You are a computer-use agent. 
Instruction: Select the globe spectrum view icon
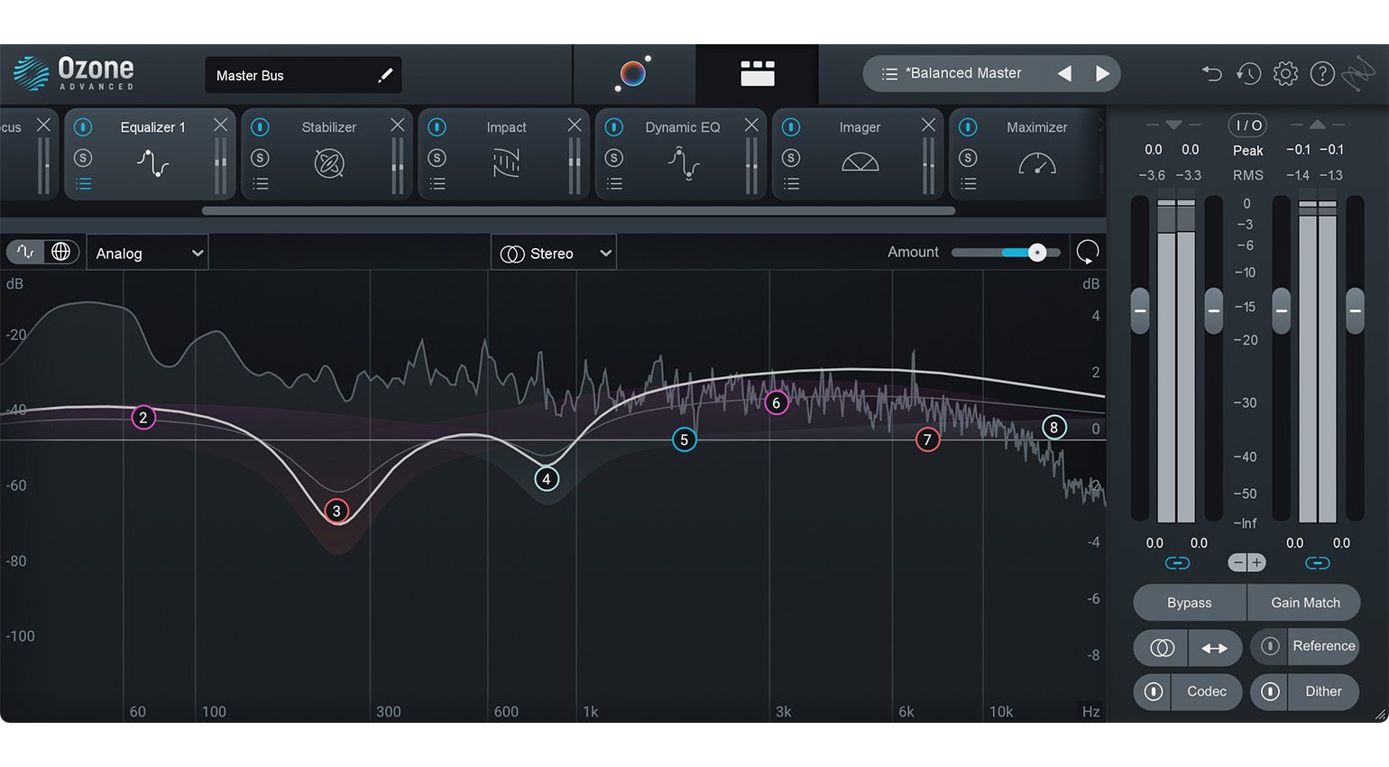tap(61, 252)
